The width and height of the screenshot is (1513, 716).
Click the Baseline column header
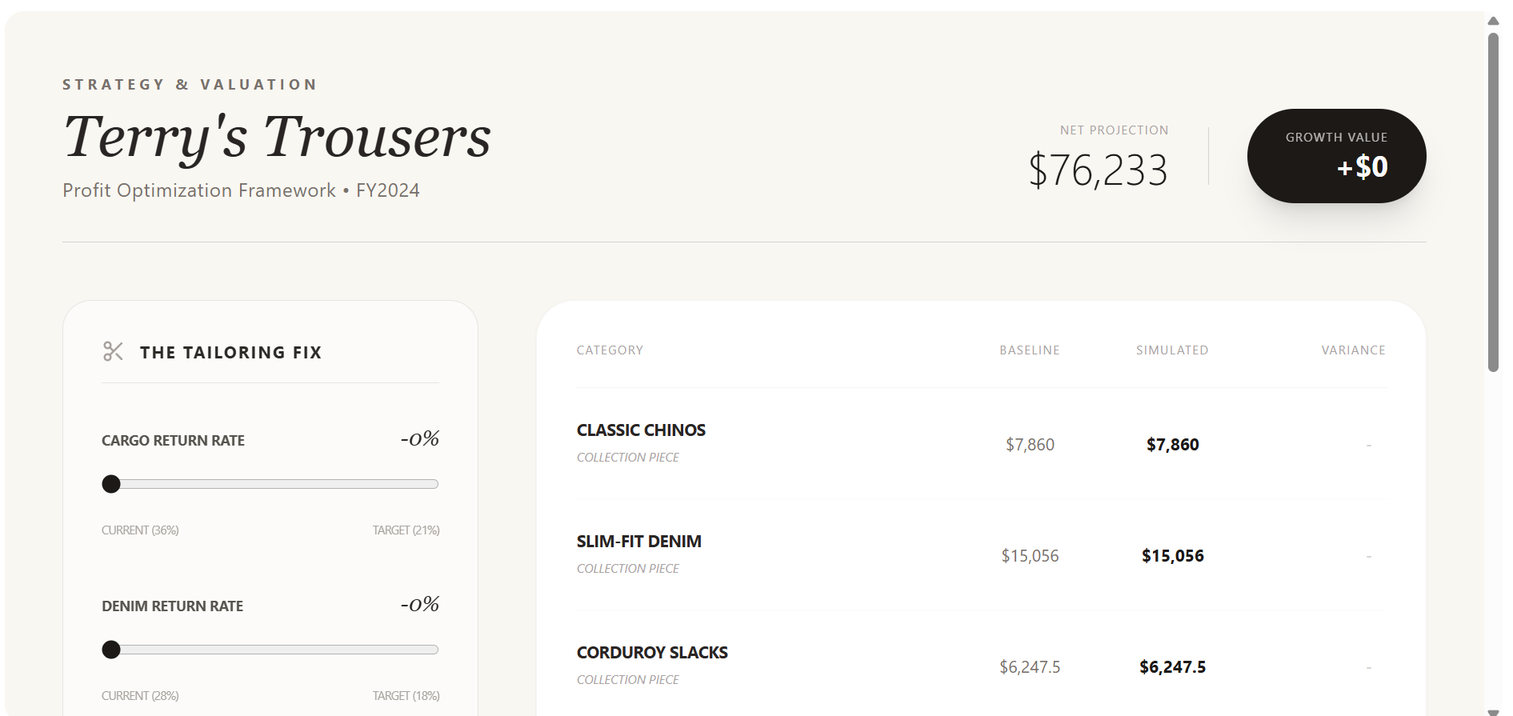click(x=1029, y=350)
